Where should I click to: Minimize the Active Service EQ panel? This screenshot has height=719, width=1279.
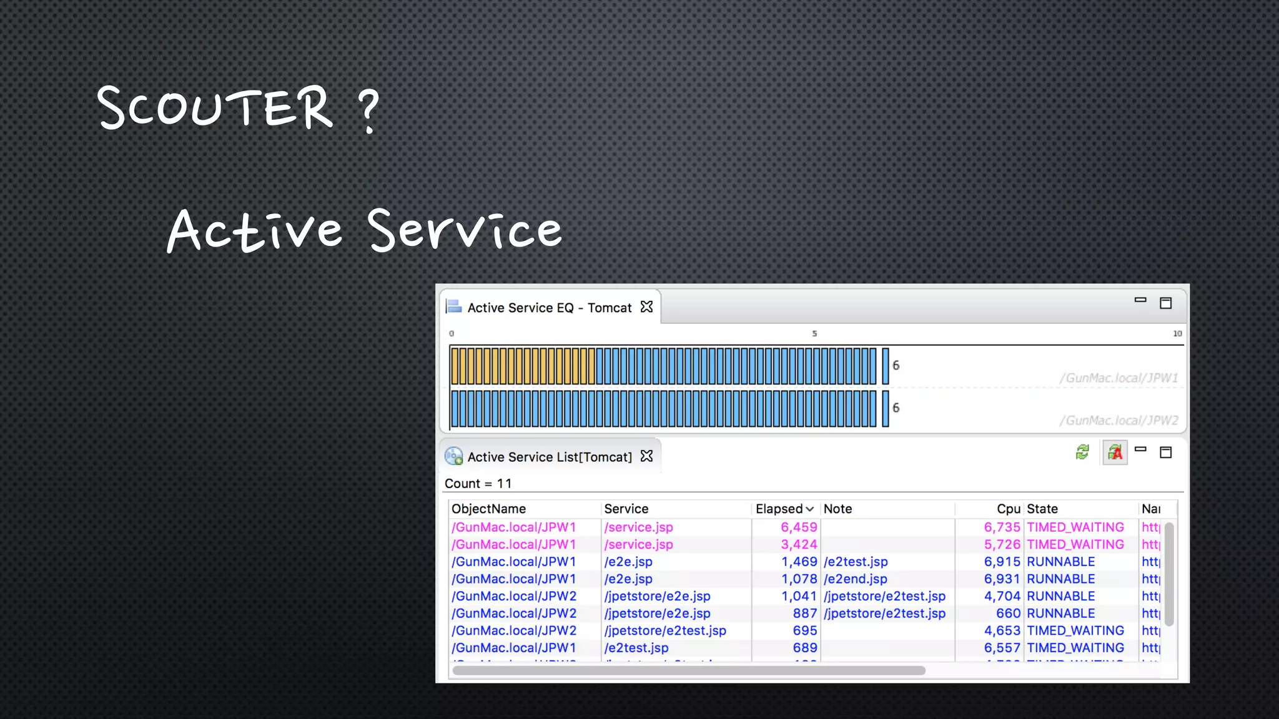1140,300
